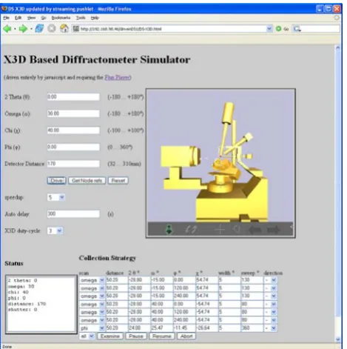Open the direction dropdown in the phi row
The image size is (347, 349).
271,328
